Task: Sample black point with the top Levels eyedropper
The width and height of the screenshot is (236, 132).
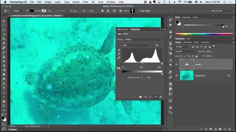Action: point(119,50)
